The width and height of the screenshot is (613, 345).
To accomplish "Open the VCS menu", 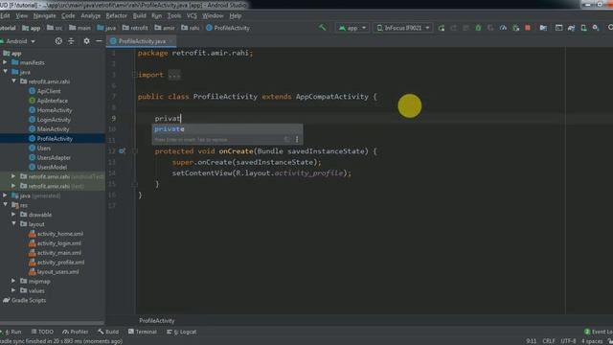I will [x=192, y=15].
